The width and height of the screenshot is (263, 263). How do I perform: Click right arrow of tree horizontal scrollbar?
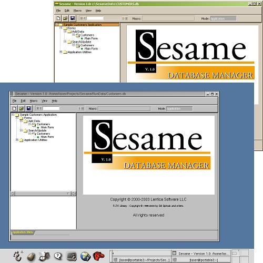click(x=74, y=194)
